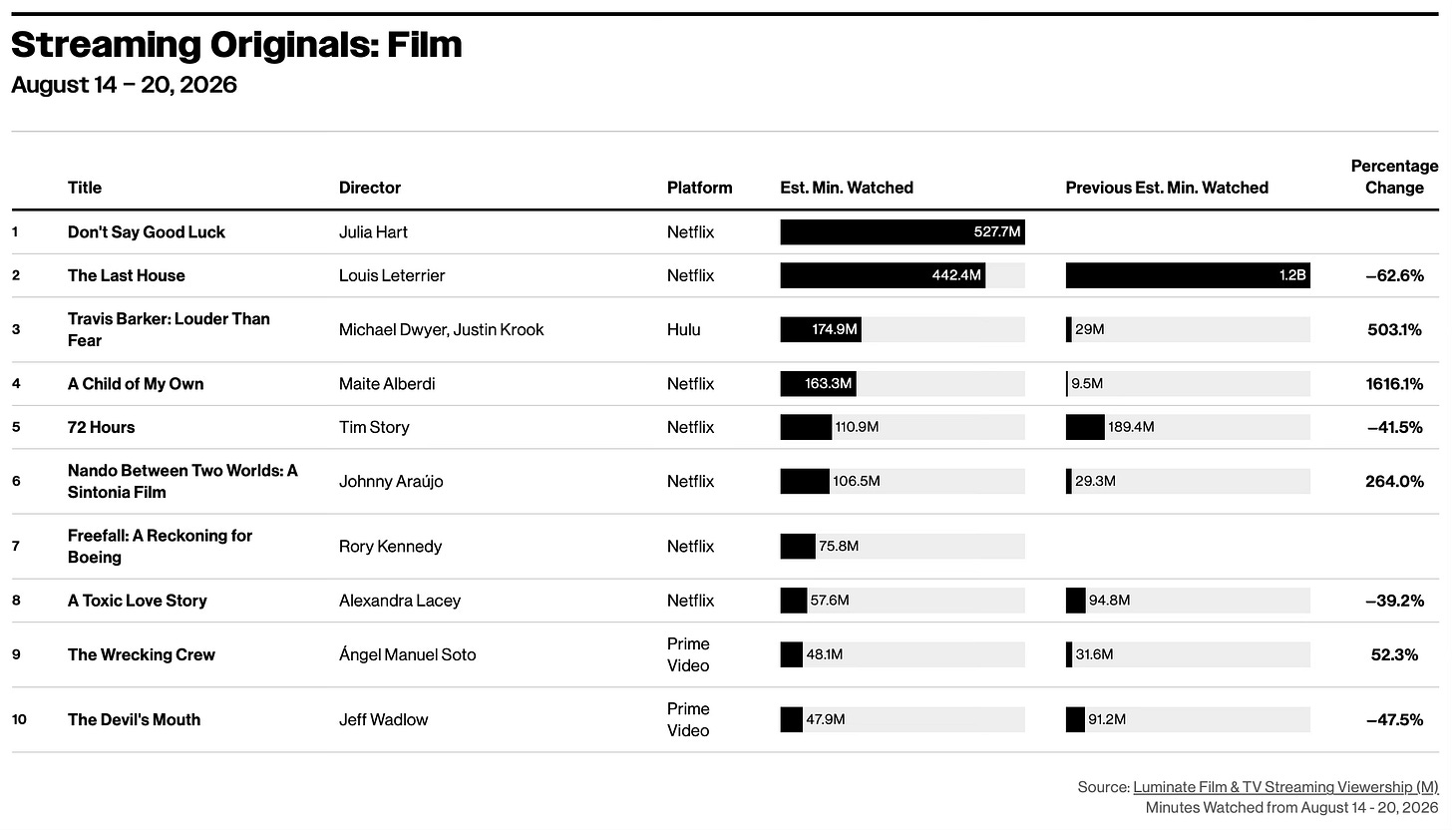Click the 'Streaming Originals: Film' heading

[236, 45]
